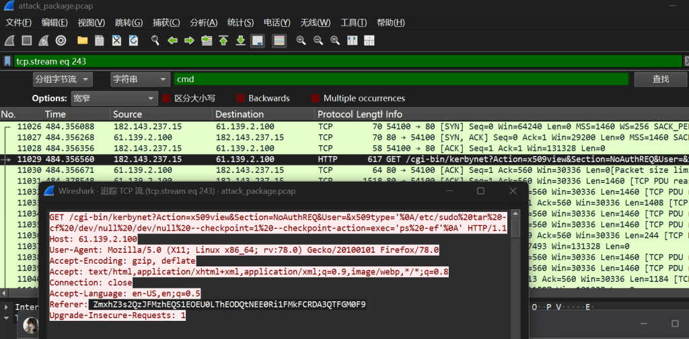Click the 查找 search button

tap(661, 79)
